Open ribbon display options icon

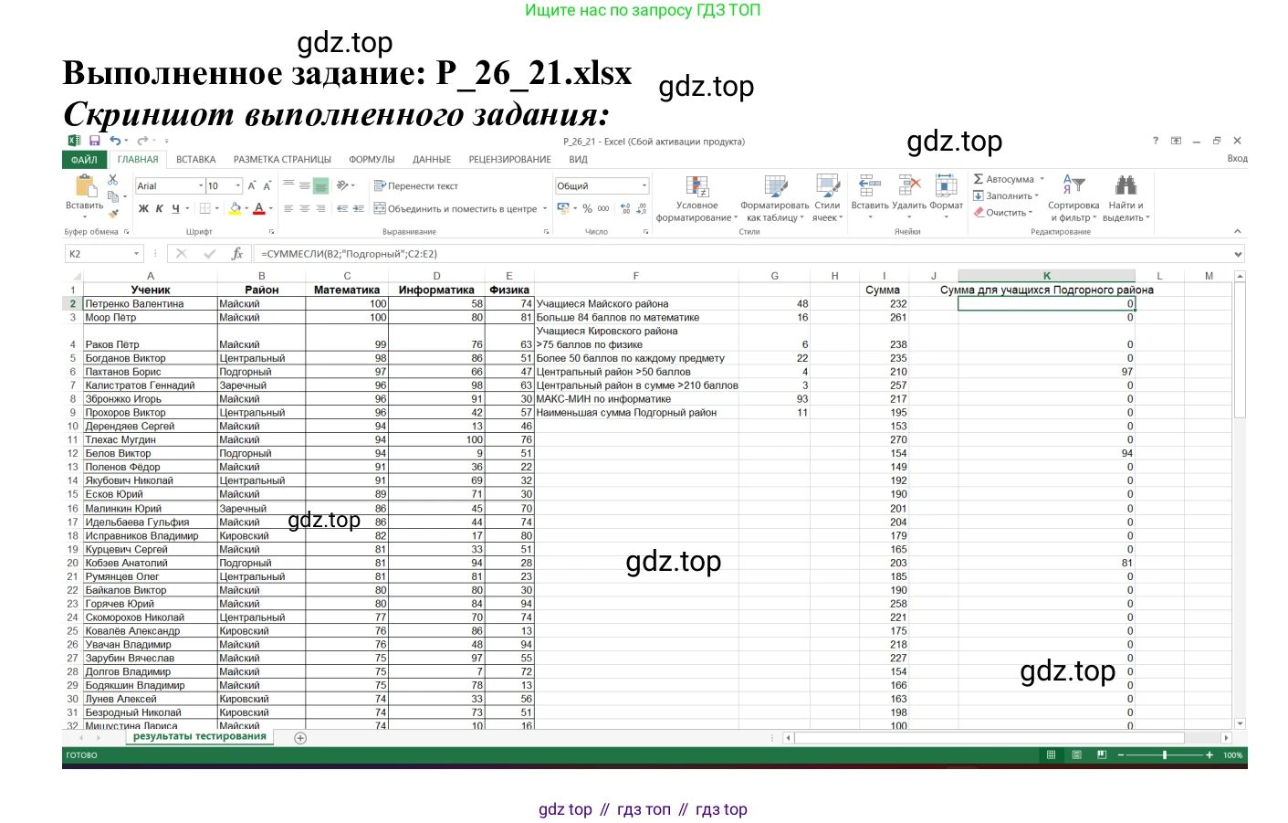click(1177, 141)
